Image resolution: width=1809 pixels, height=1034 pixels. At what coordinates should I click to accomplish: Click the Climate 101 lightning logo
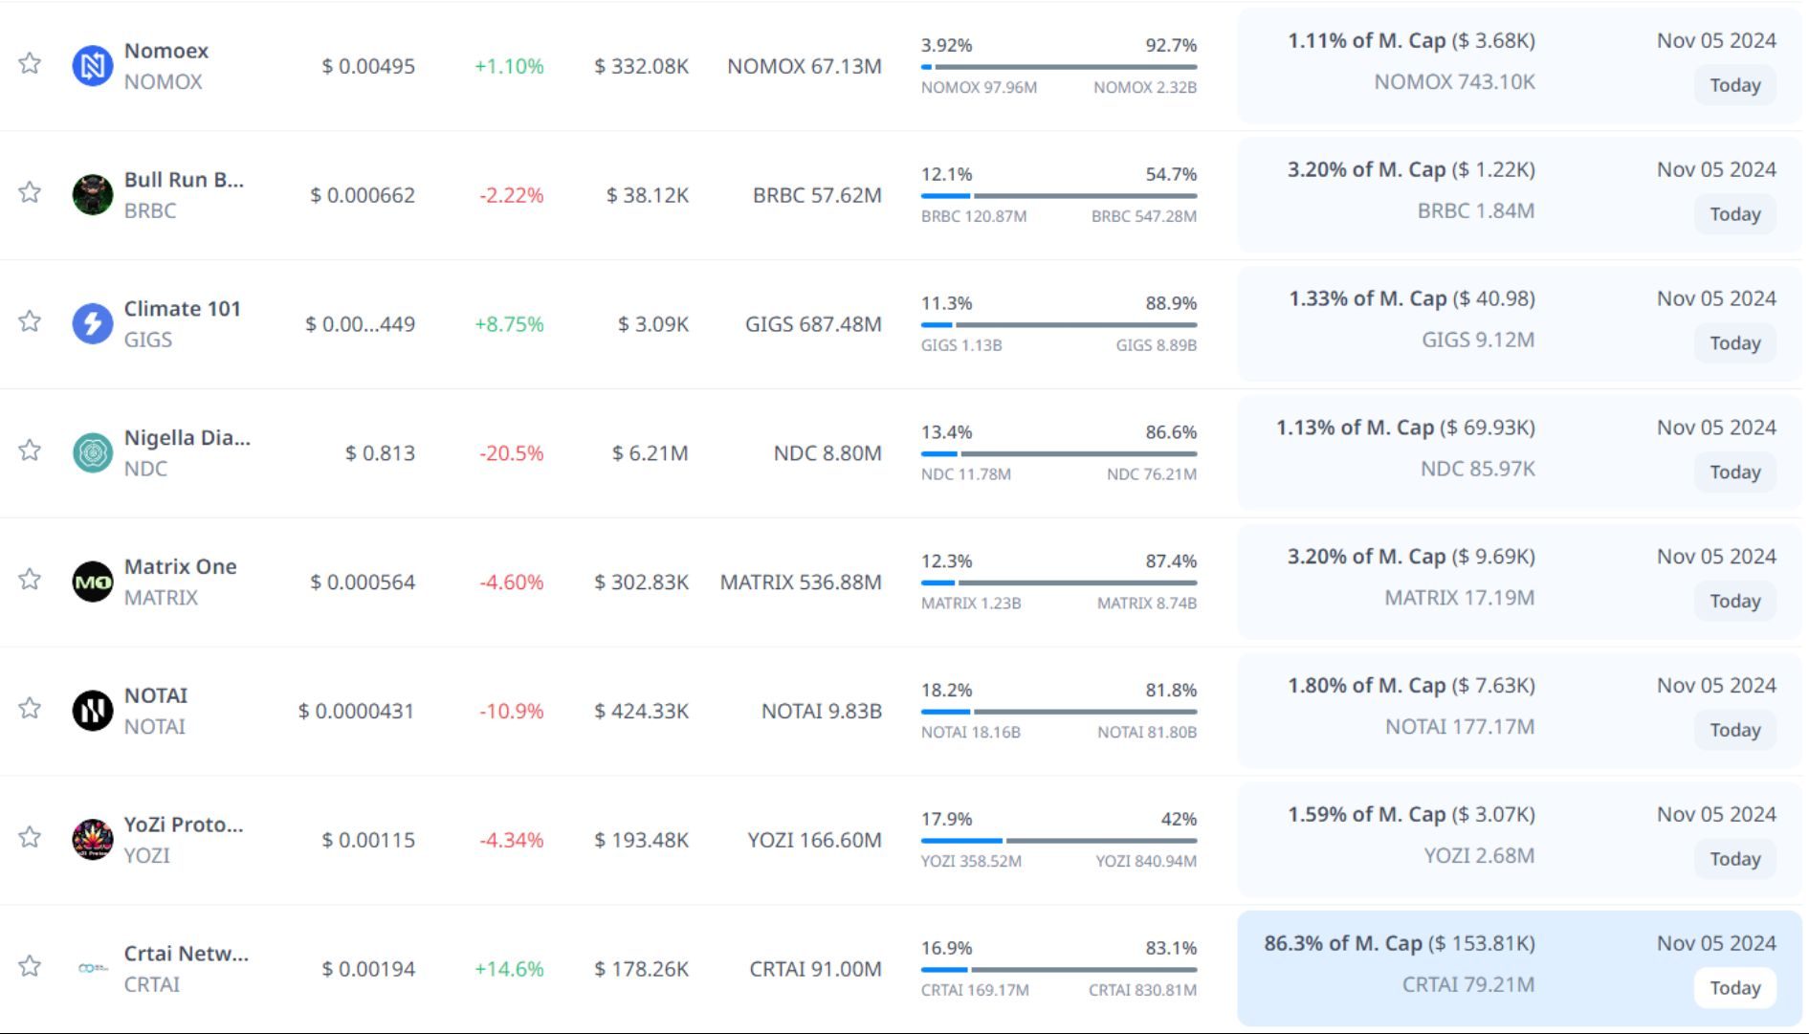pyautogui.click(x=93, y=324)
